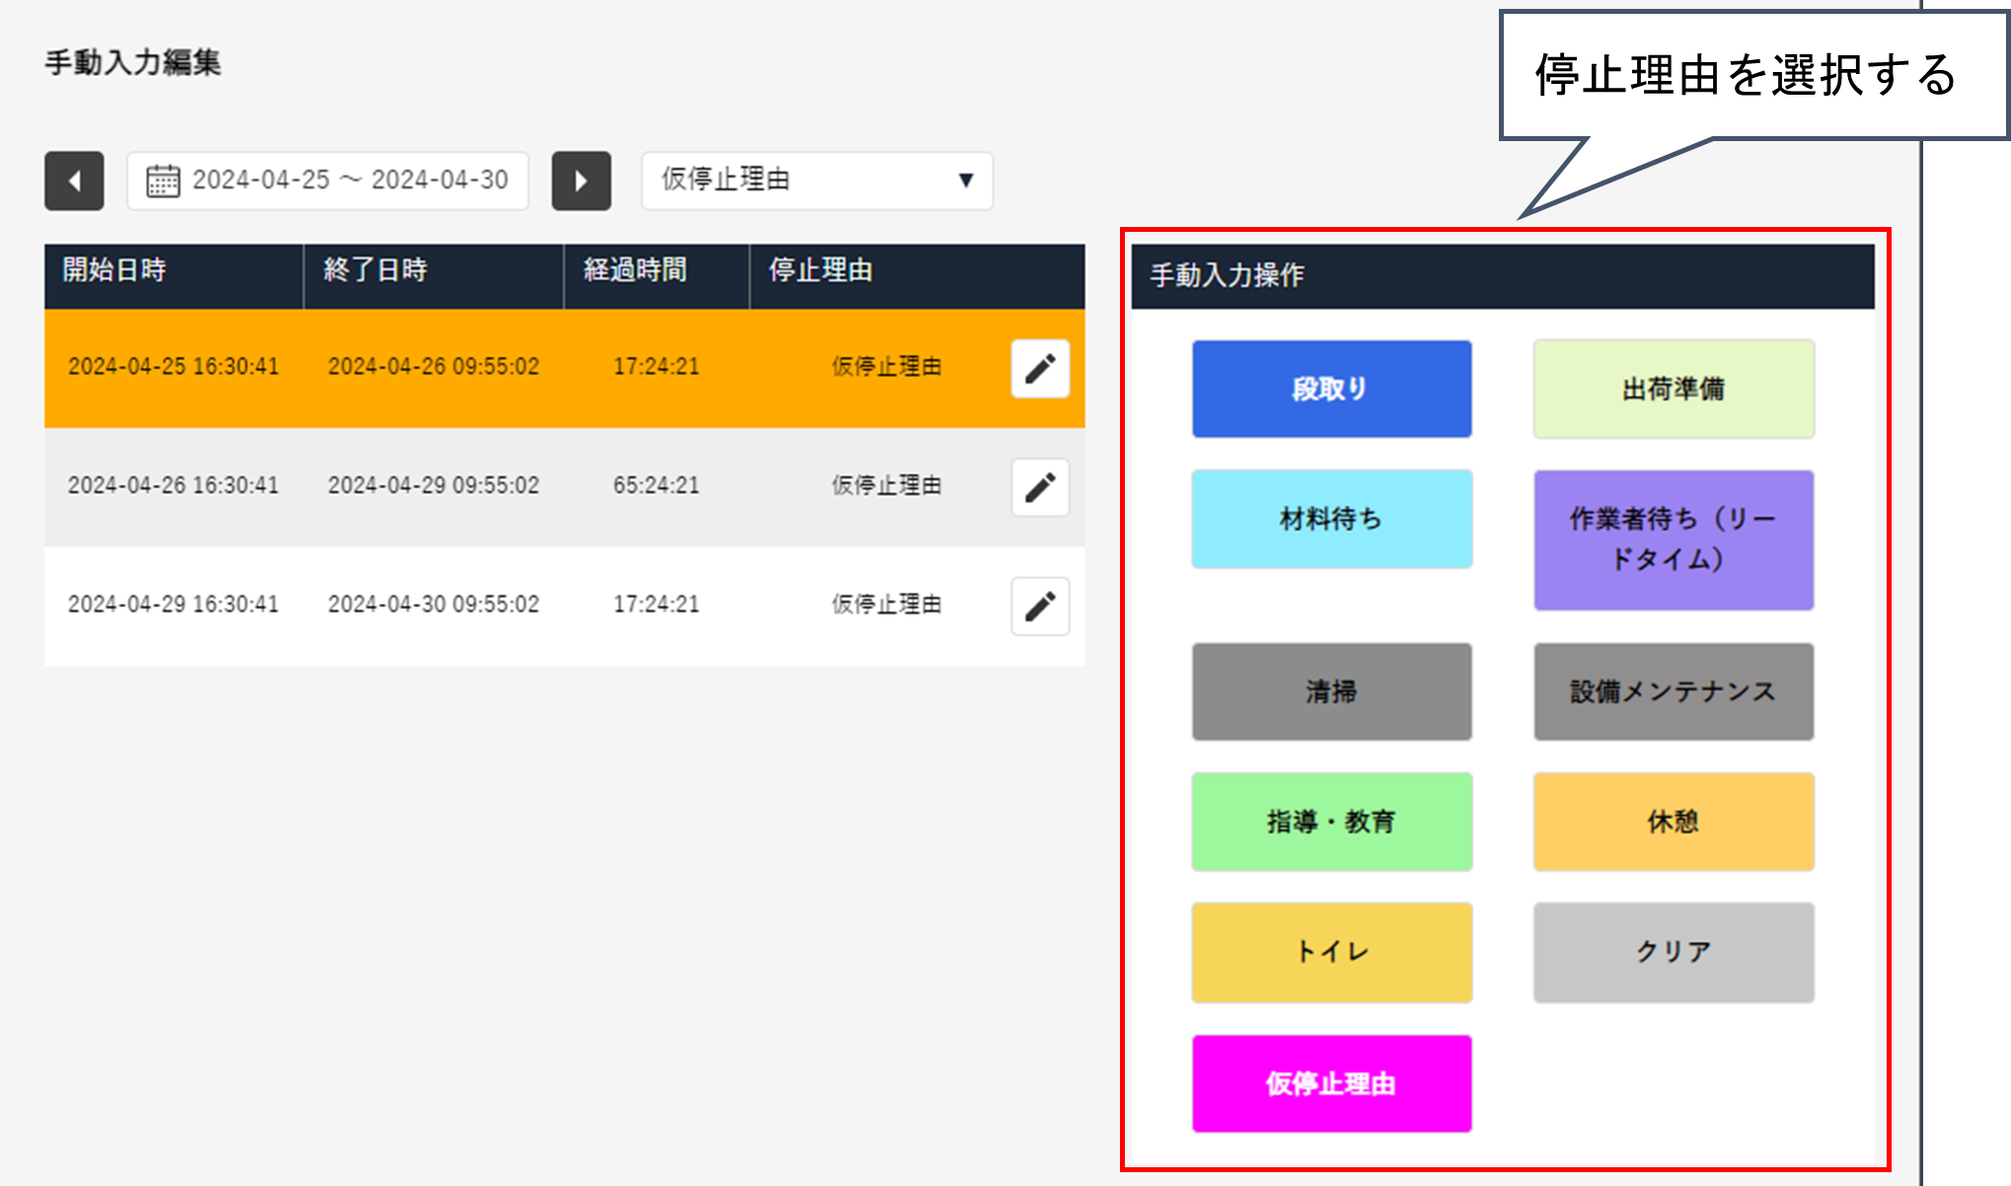Screen dimensions: 2011x1186
Task: Pick the 設備メンテナンス button
Action: click(1674, 692)
